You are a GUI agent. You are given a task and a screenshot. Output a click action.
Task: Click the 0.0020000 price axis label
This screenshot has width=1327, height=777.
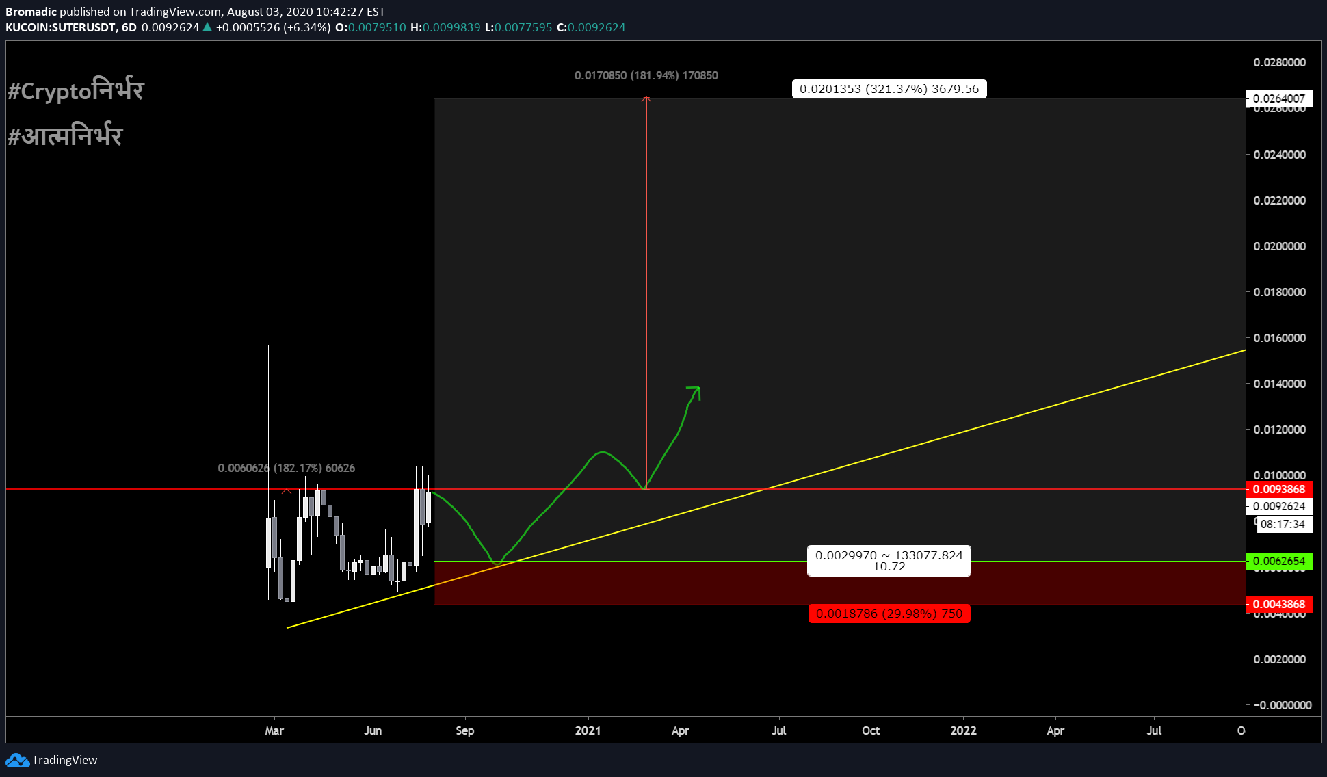point(1279,659)
